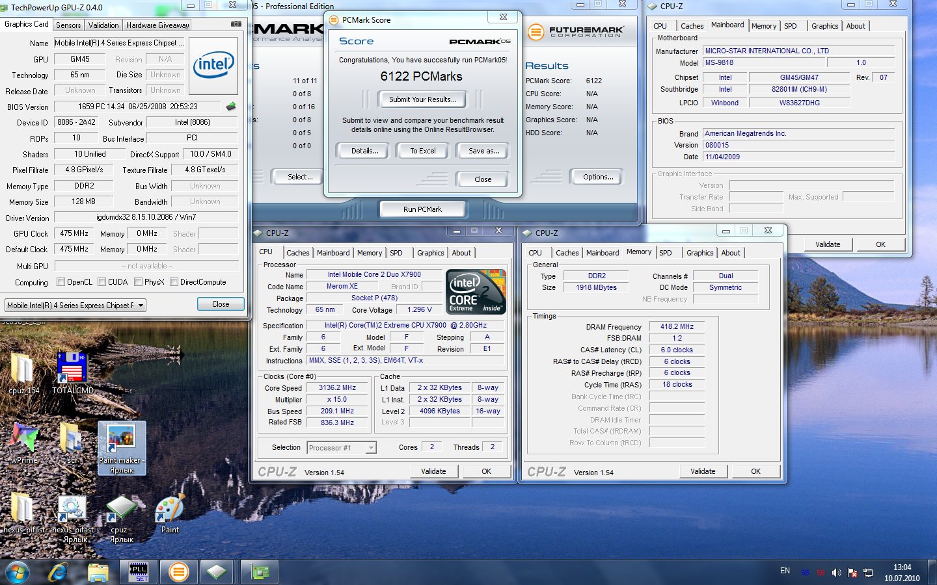Click the Run PCMark button
The image size is (937, 585).
(x=422, y=209)
